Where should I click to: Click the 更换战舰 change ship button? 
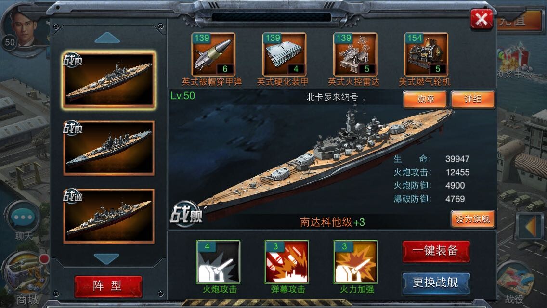click(x=436, y=282)
